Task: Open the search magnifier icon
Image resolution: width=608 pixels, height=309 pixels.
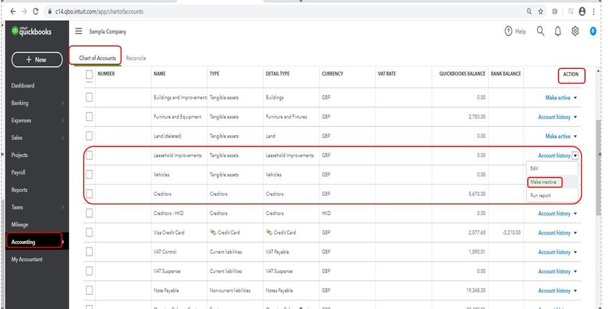Action: [x=540, y=31]
